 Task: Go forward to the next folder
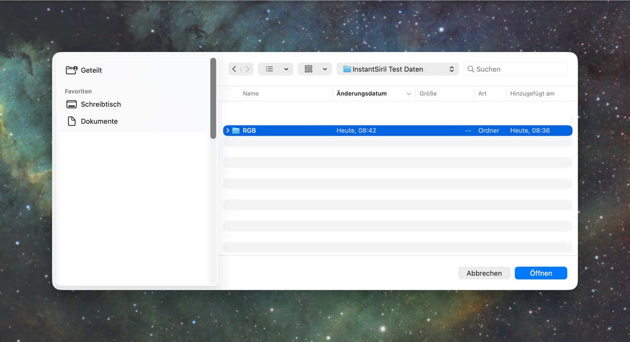click(x=247, y=69)
